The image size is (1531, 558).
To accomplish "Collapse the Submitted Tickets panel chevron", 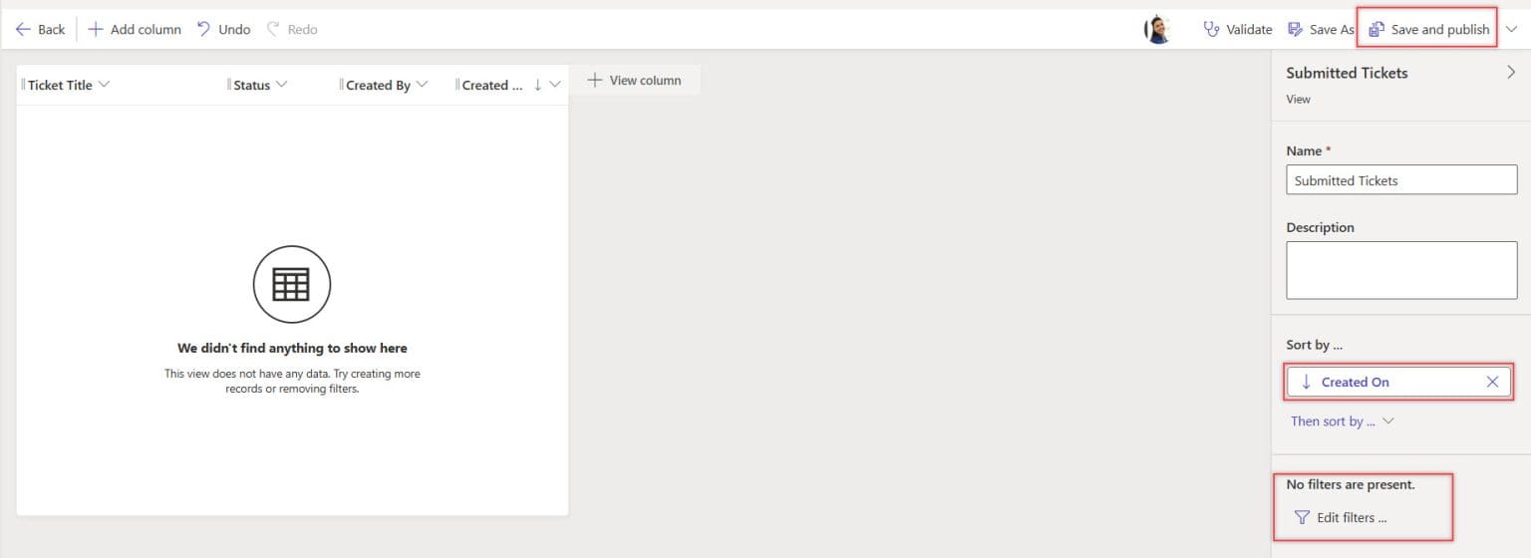I will [x=1511, y=72].
